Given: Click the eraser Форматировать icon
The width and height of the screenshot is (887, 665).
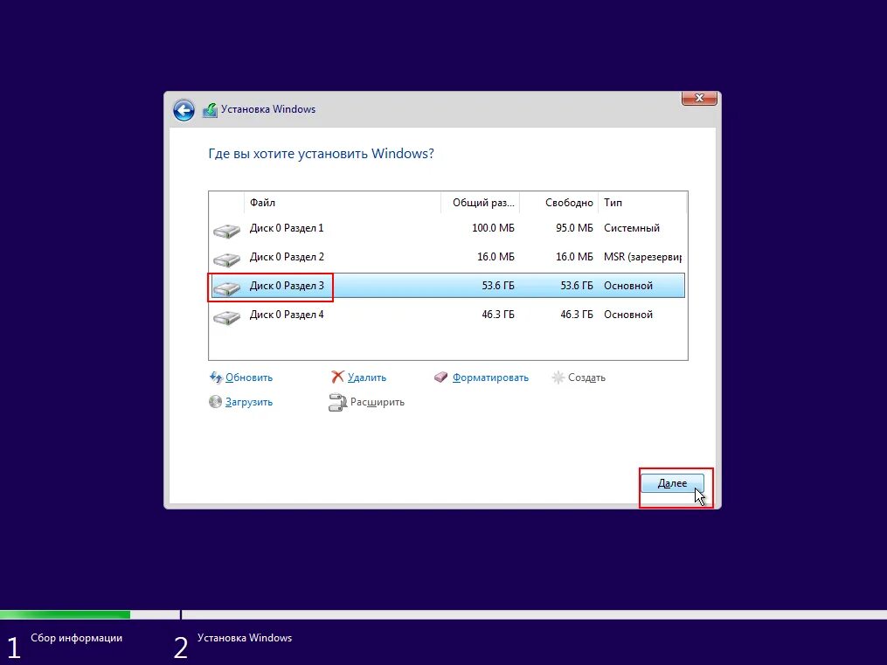Looking at the screenshot, I should click(440, 378).
